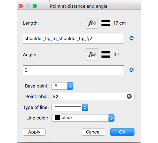The image size is (158, 143).
Task: Click the equals sign beside Angle
Action: [x=106, y=54]
